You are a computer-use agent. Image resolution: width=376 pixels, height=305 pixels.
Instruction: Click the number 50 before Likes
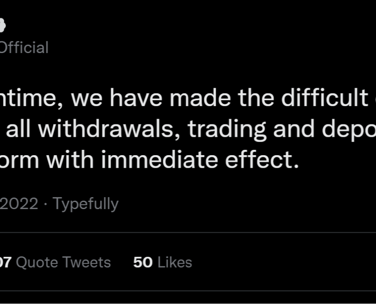click(143, 262)
